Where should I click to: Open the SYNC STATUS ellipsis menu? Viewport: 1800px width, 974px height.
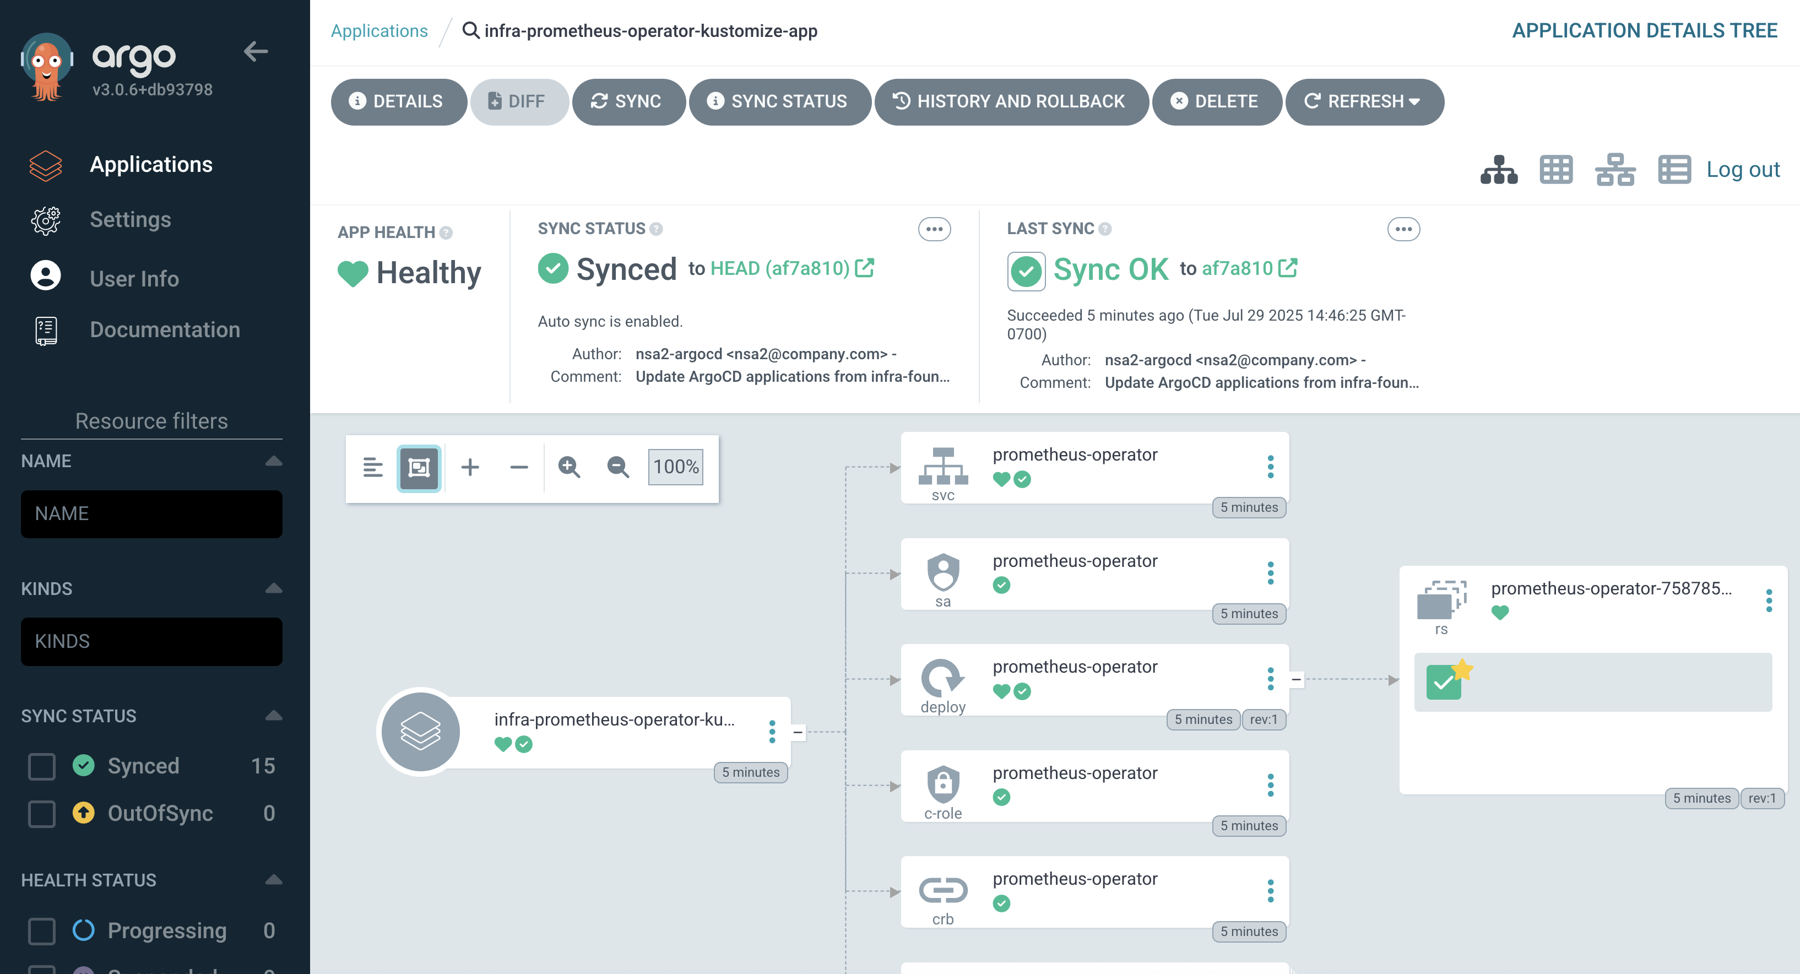934,229
